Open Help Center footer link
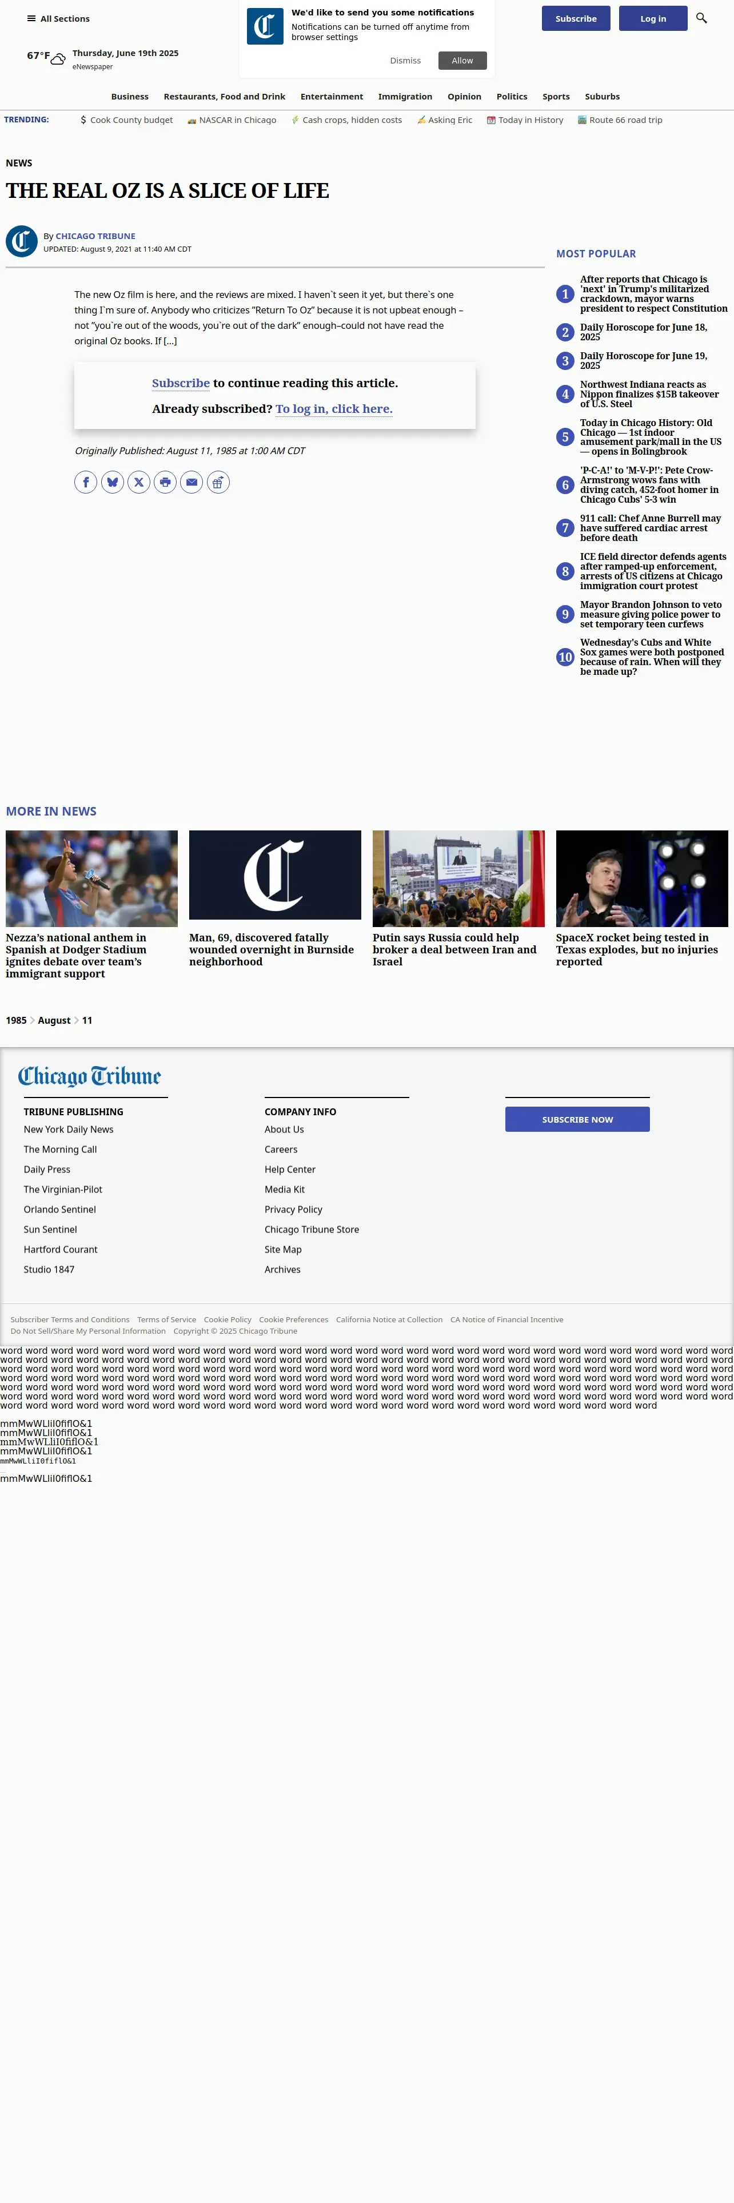Screen dimensions: 734x2203 [x=290, y=1169]
